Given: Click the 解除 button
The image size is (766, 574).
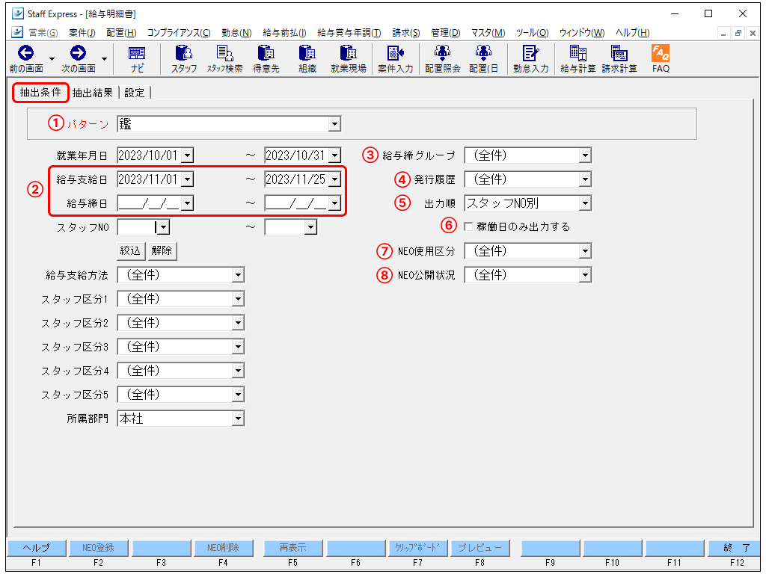Looking at the screenshot, I should coord(162,251).
